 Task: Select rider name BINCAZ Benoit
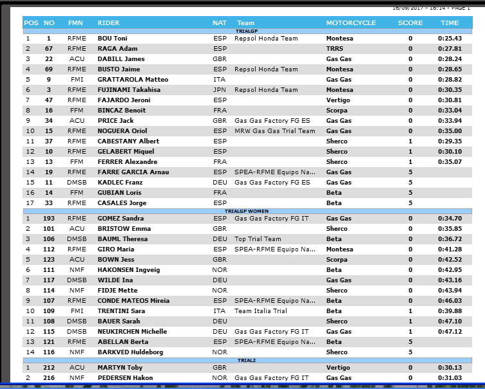click(x=121, y=110)
